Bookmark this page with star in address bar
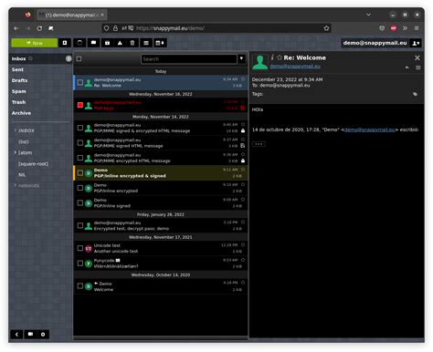This screenshot has height=352, width=433. 326,28
